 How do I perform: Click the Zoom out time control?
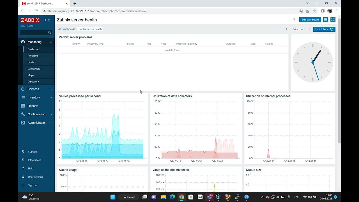(x=298, y=29)
